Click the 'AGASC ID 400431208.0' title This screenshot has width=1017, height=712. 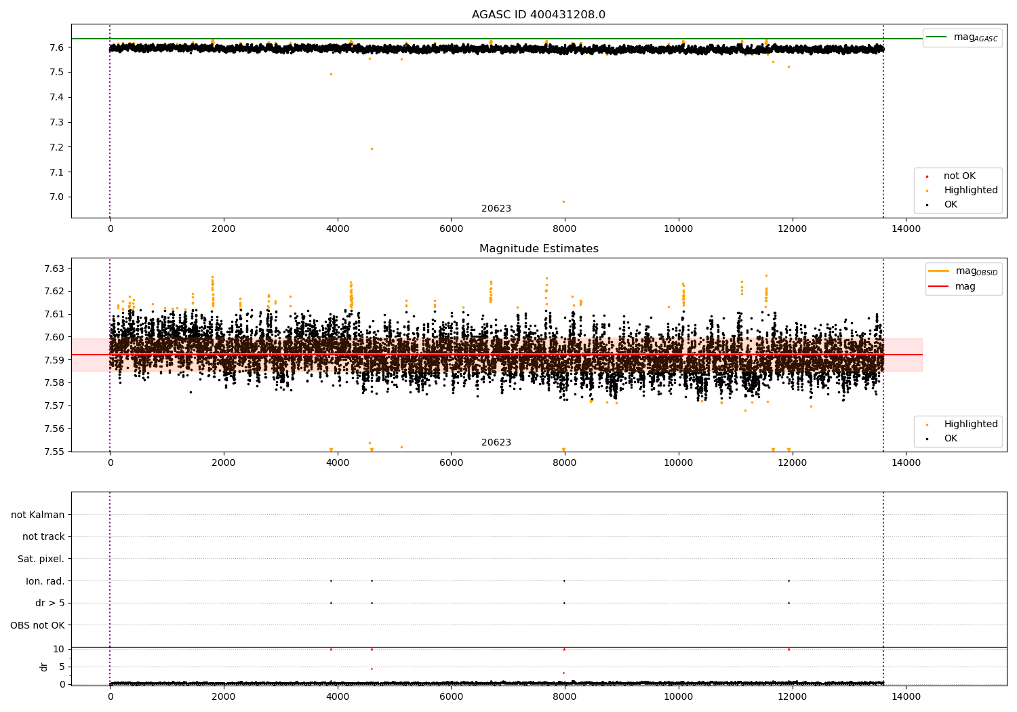click(x=538, y=15)
